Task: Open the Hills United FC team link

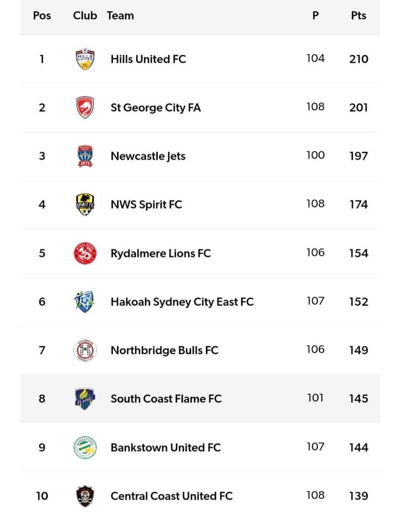Action: coord(148,59)
